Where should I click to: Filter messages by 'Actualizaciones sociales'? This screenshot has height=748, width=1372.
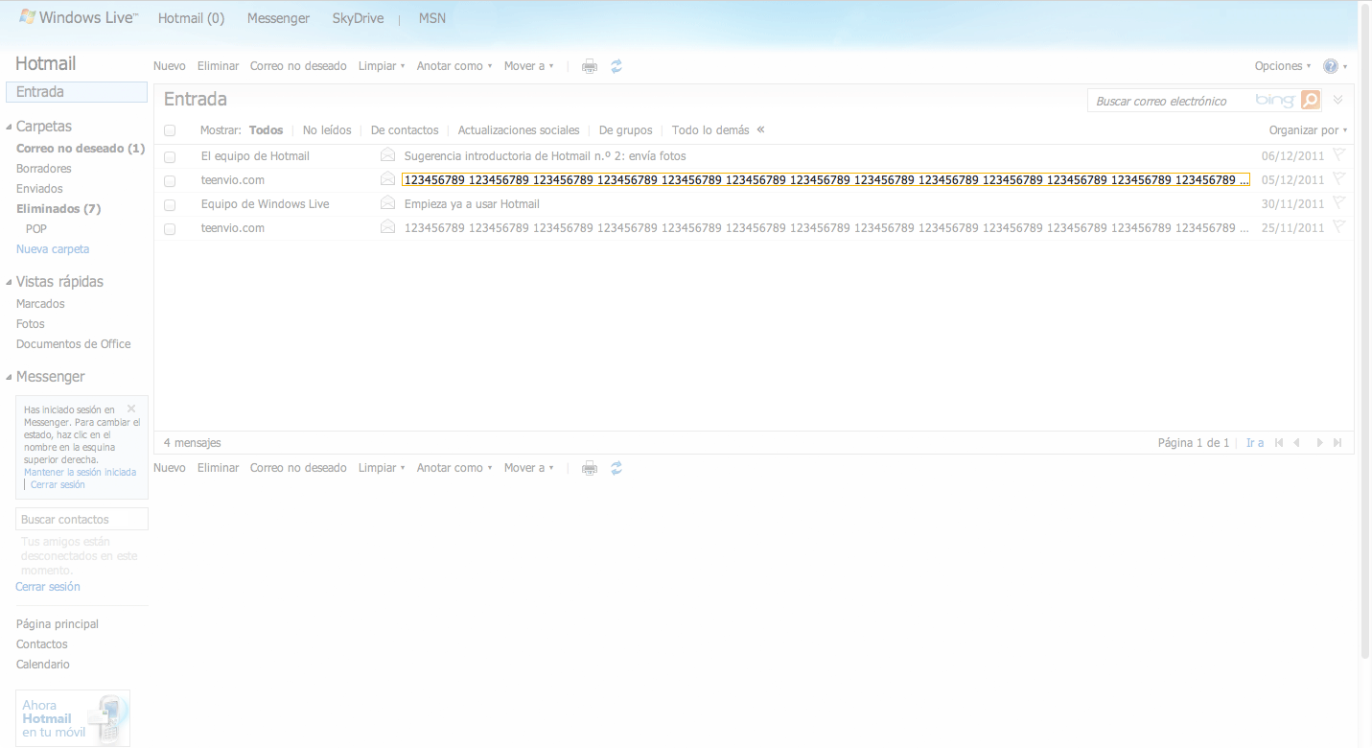(519, 130)
